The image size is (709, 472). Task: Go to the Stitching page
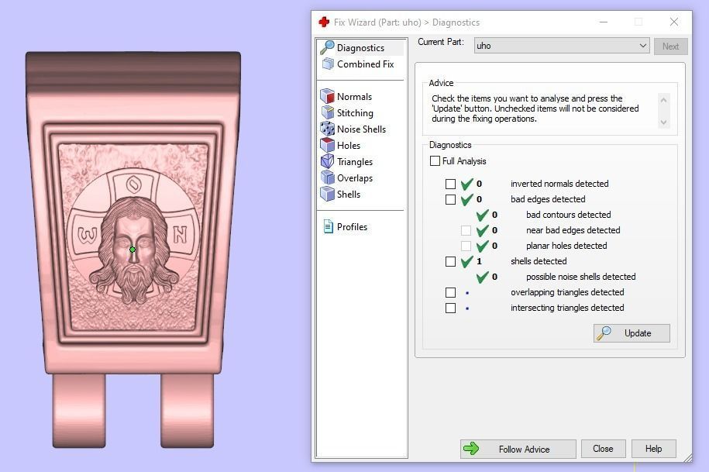pos(355,113)
